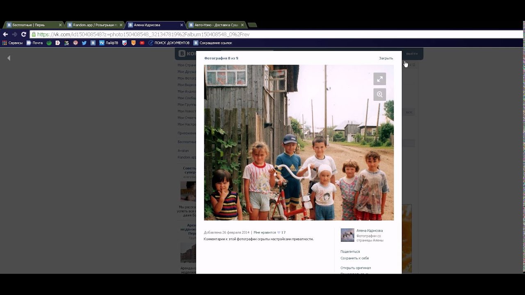Click the magnifier zoom icon on photo
Screen dimensions: 525x295
[379, 94]
